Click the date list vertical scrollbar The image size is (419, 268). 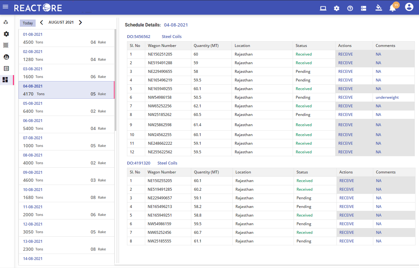[115, 80]
